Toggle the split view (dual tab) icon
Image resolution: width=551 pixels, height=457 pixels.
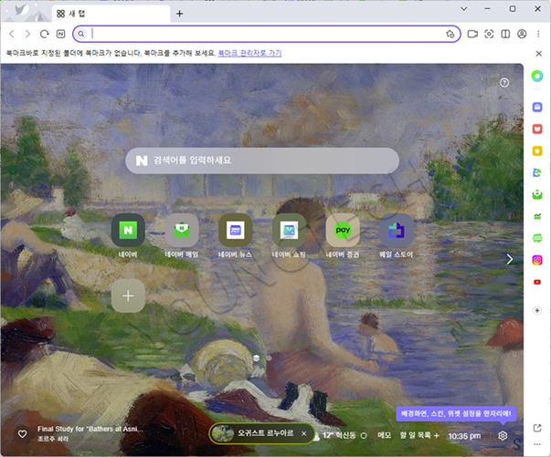[x=505, y=34]
